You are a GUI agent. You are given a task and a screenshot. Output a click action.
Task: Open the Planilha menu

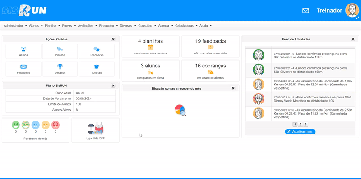coord(52,26)
